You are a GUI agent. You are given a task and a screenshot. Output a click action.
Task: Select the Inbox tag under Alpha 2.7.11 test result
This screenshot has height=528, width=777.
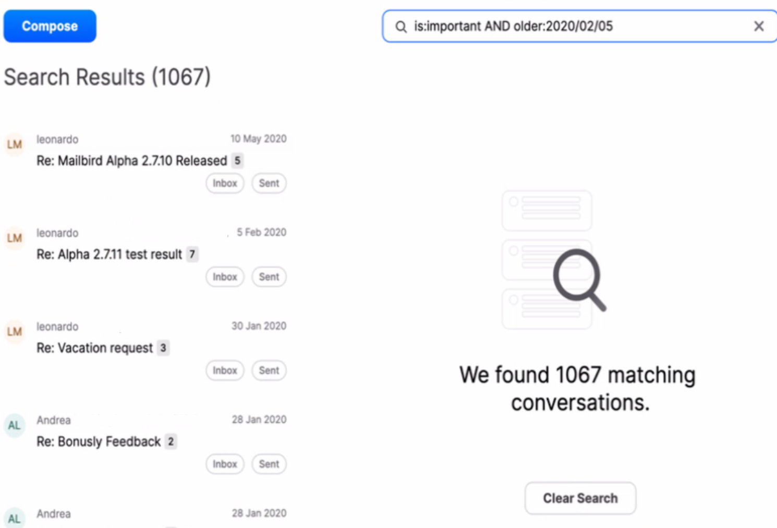225,276
